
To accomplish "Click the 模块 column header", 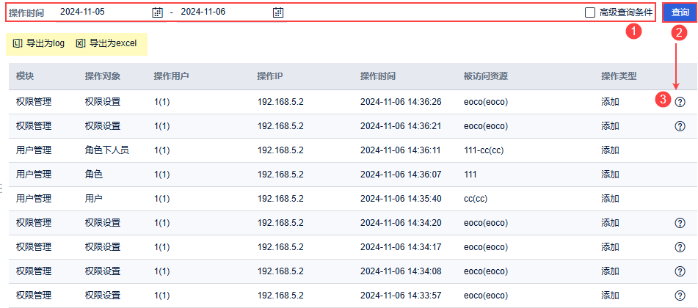I will pos(25,76).
